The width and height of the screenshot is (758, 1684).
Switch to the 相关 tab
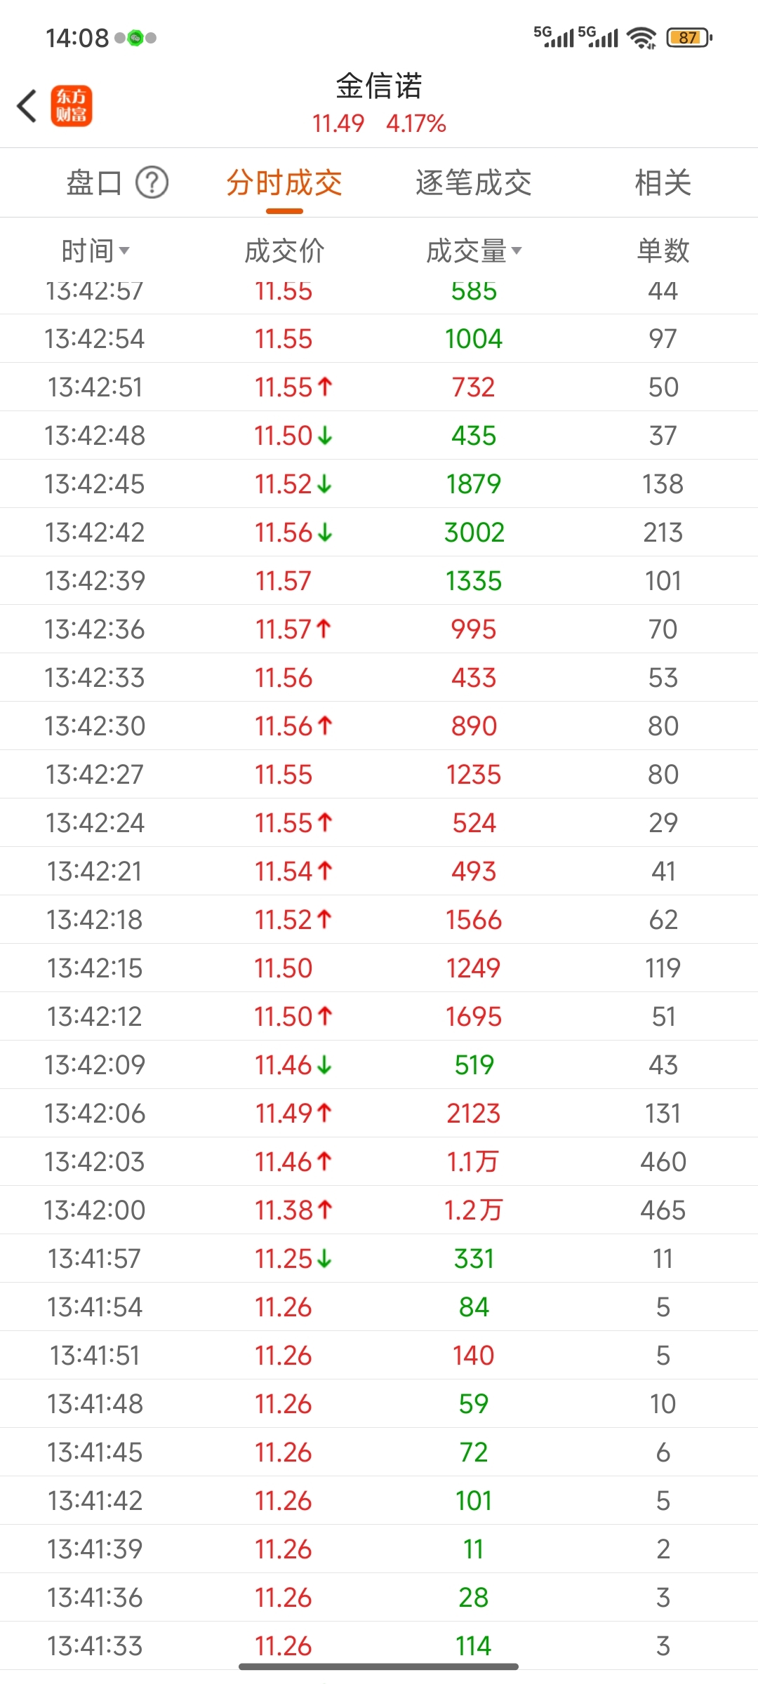pos(663,183)
